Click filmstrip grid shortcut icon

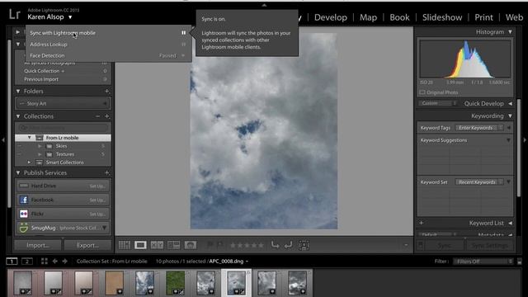(44, 262)
